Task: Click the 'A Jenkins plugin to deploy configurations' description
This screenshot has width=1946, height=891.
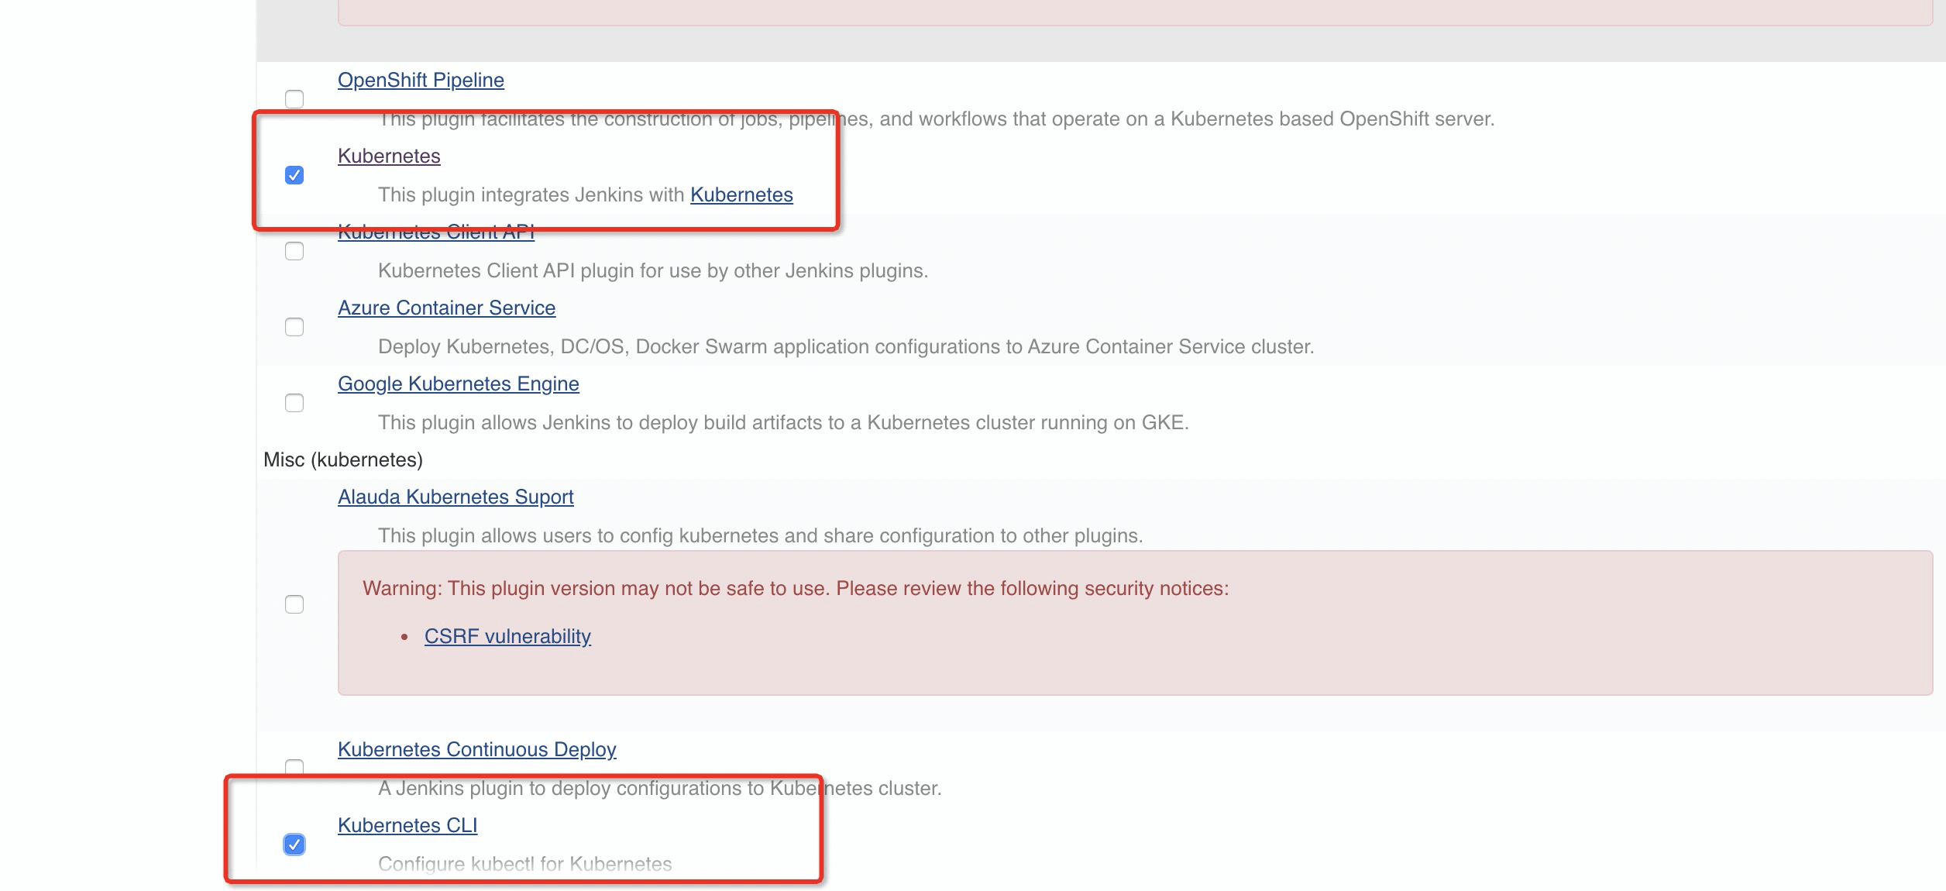Action: (x=660, y=788)
